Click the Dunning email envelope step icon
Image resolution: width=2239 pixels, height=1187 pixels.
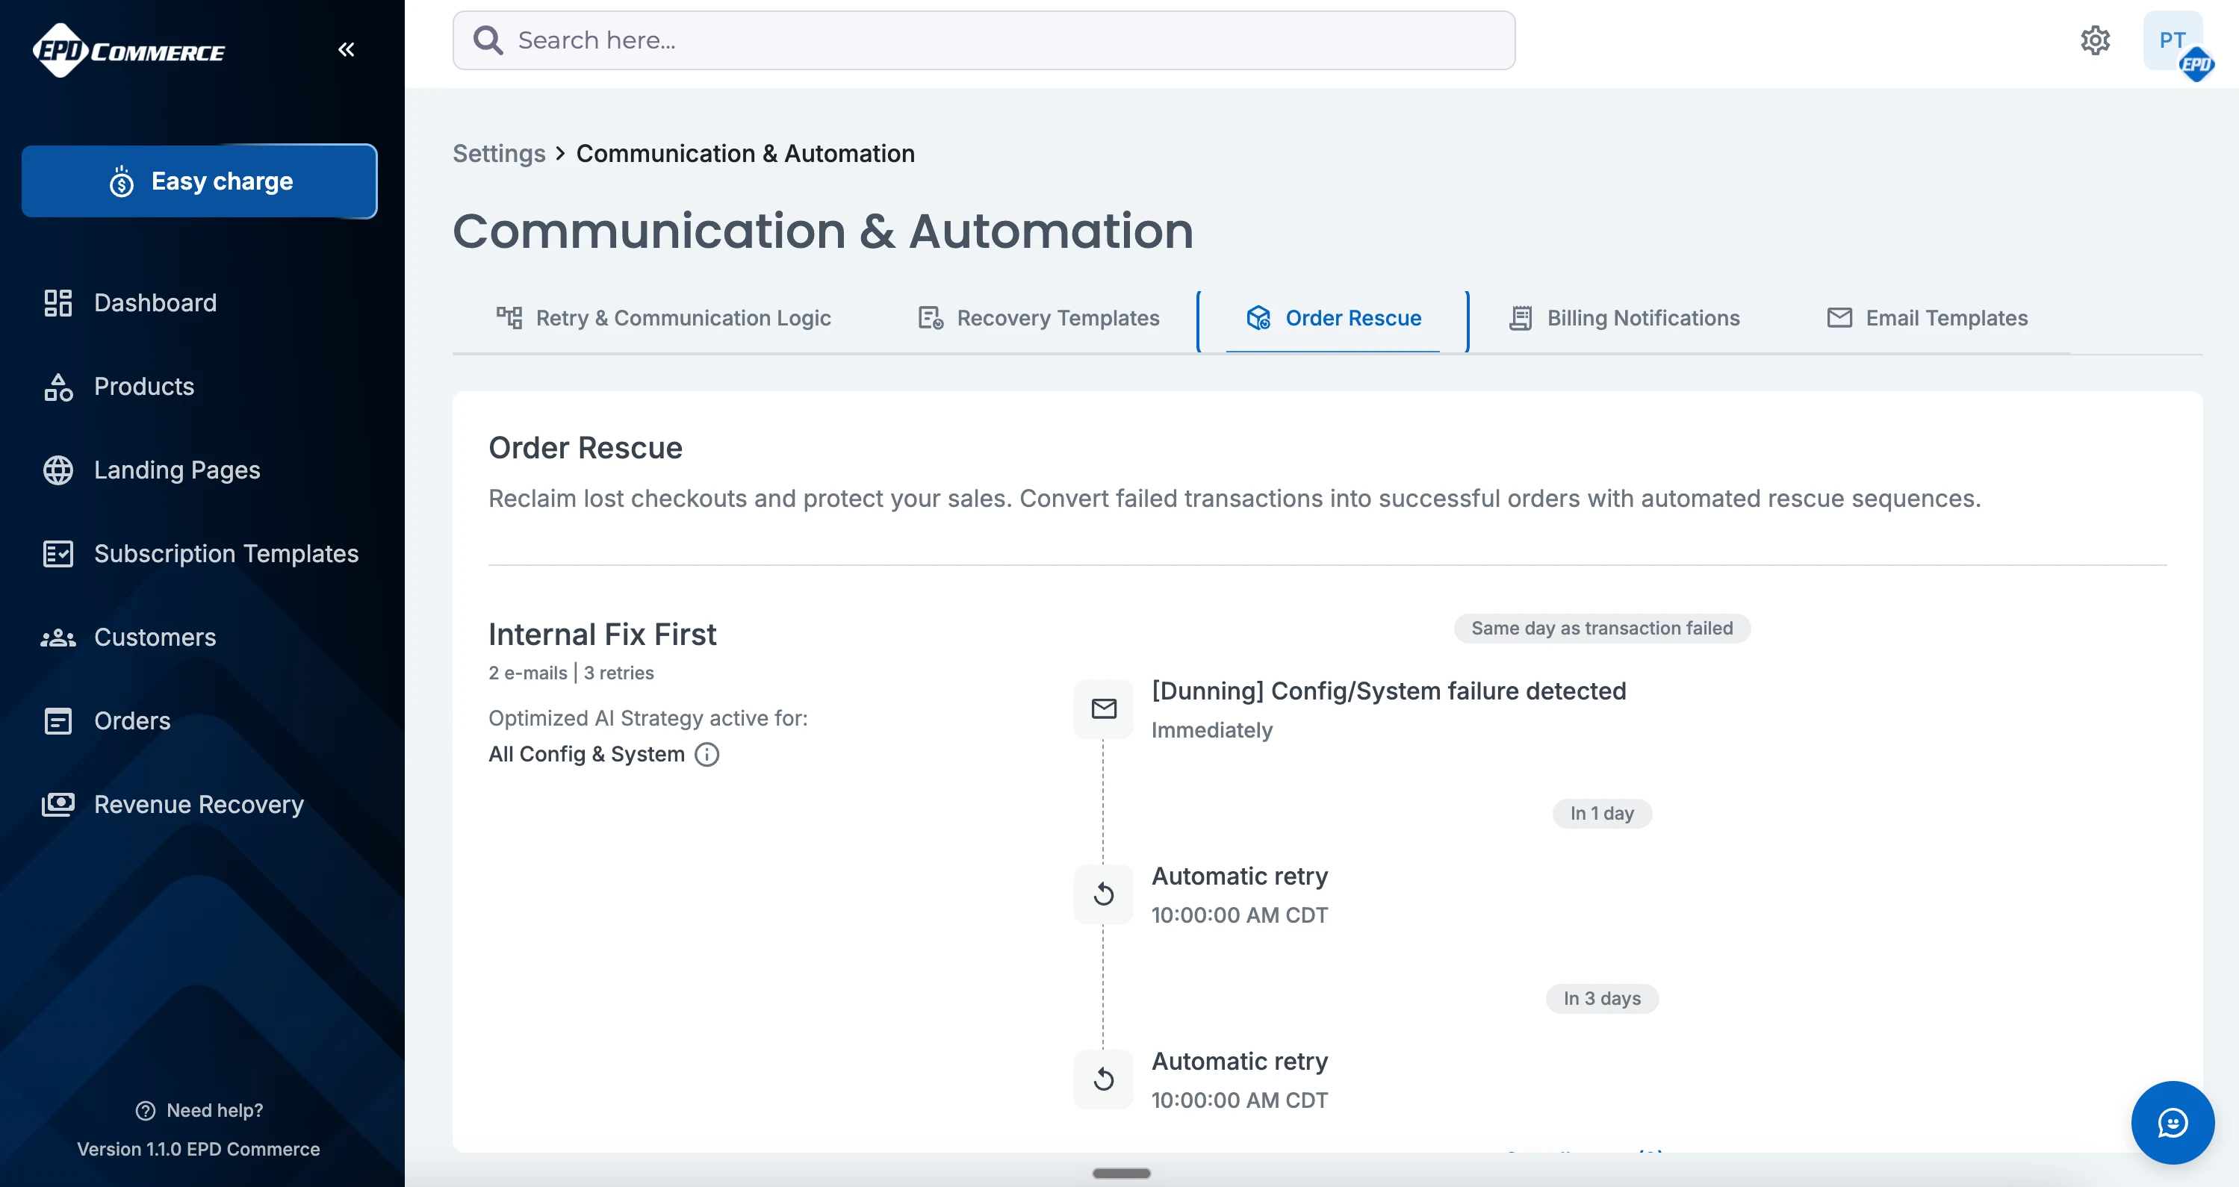pos(1104,709)
